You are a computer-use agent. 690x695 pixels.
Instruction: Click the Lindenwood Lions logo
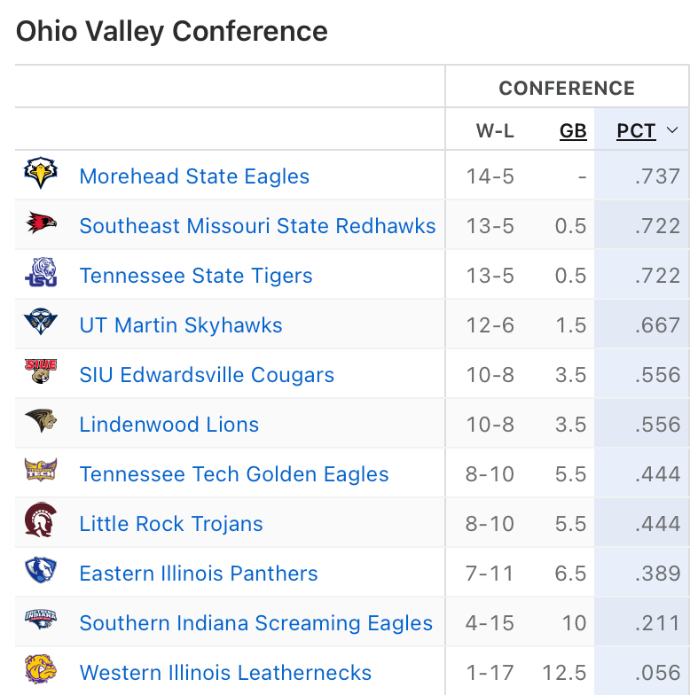tap(41, 423)
